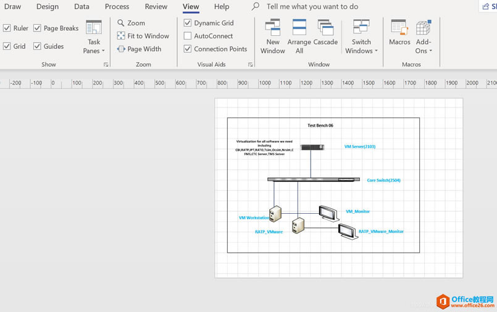This screenshot has height=312, width=497.
Task: Click the VM Server shape in diagram
Action: (312, 147)
